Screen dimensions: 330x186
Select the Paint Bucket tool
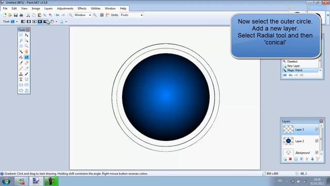(x=21, y=57)
